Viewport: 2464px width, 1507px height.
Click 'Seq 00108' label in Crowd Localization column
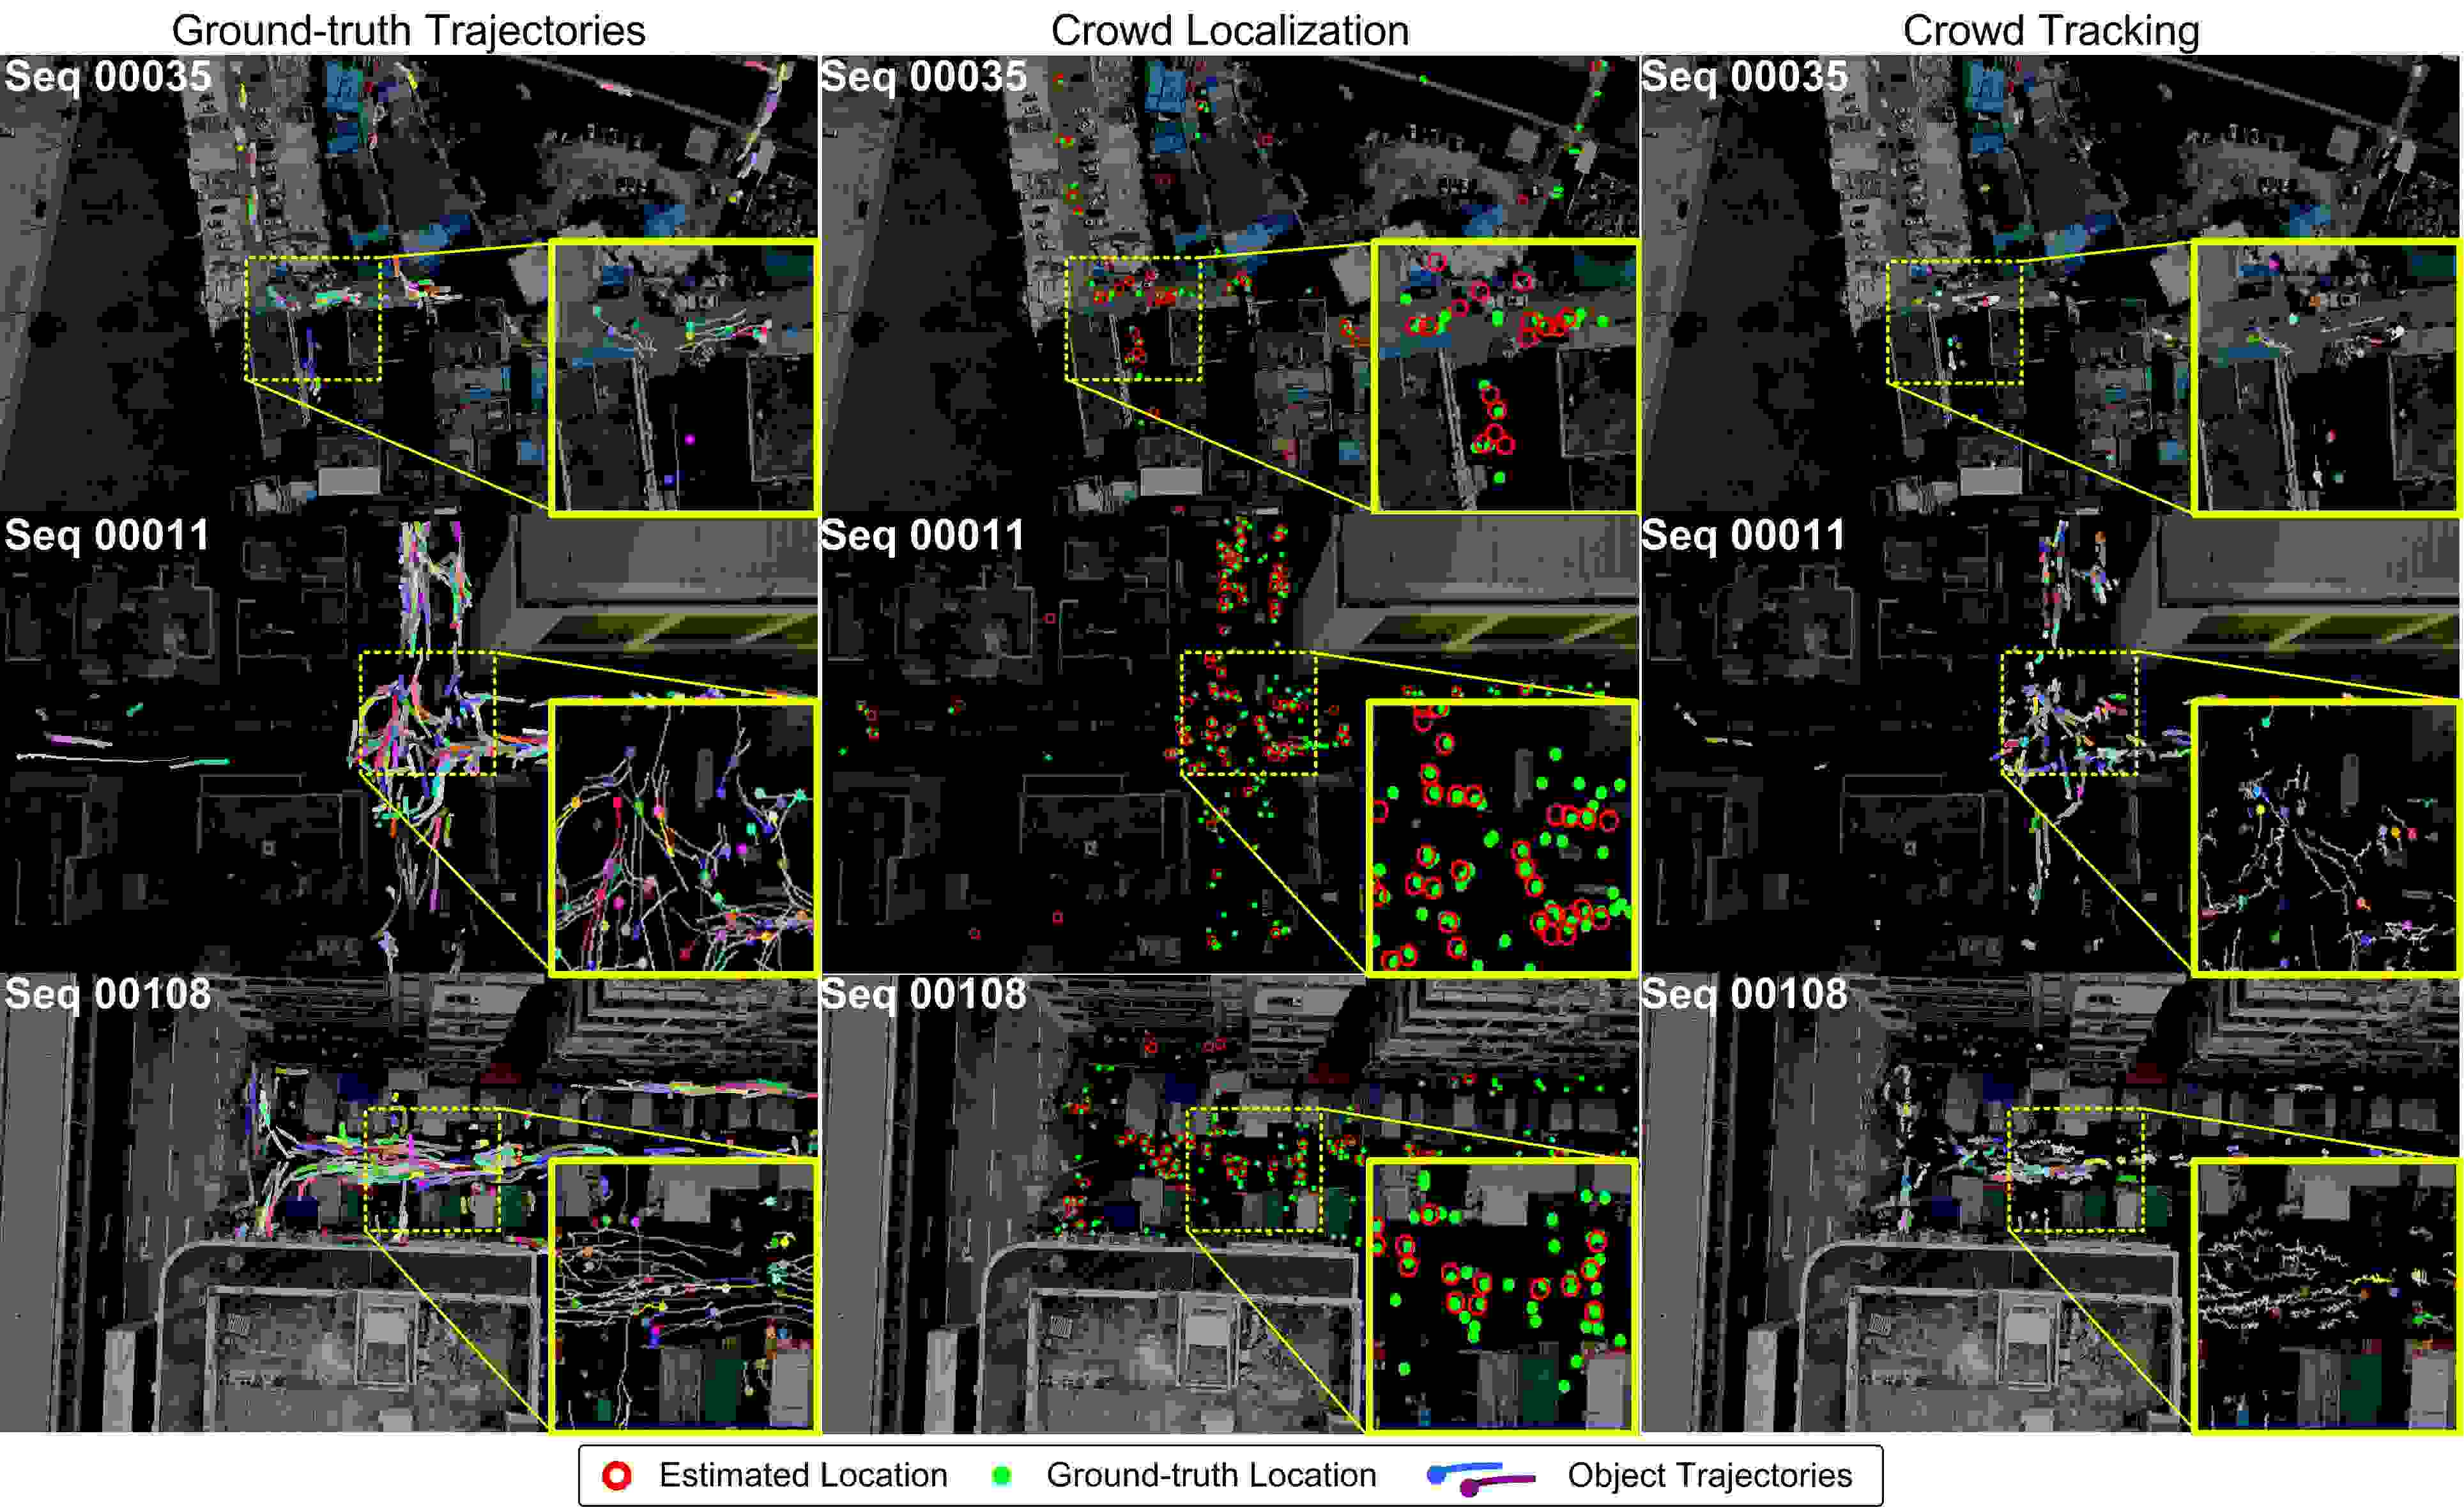(x=924, y=994)
